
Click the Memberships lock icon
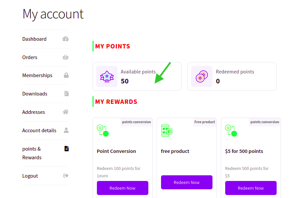(66, 75)
